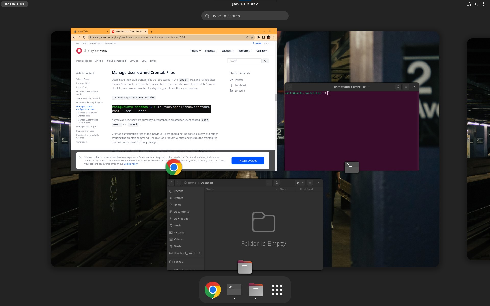Expand the Resources menu
Screen dimensions: 490x306
[245, 51]
